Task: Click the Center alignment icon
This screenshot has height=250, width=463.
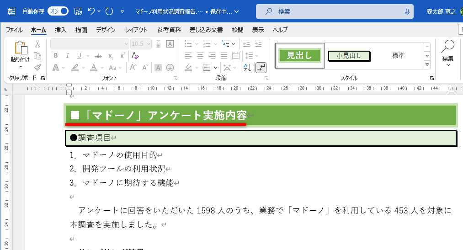Action: click(200, 55)
